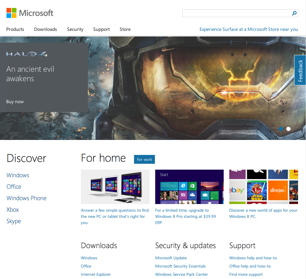This screenshot has width=306, height=279.
Task: Open Experience Surface at Microsoft Store link
Action: pyautogui.click(x=249, y=29)
